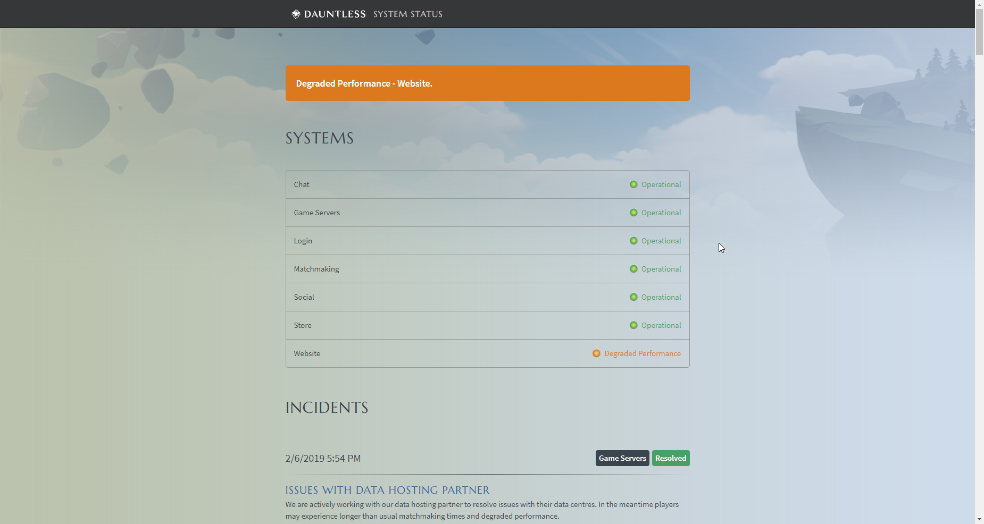The width and height of the screenshot is (984, 524).
Task: Click the Operational status text for Chat
Action: click(x=661, y=184)
